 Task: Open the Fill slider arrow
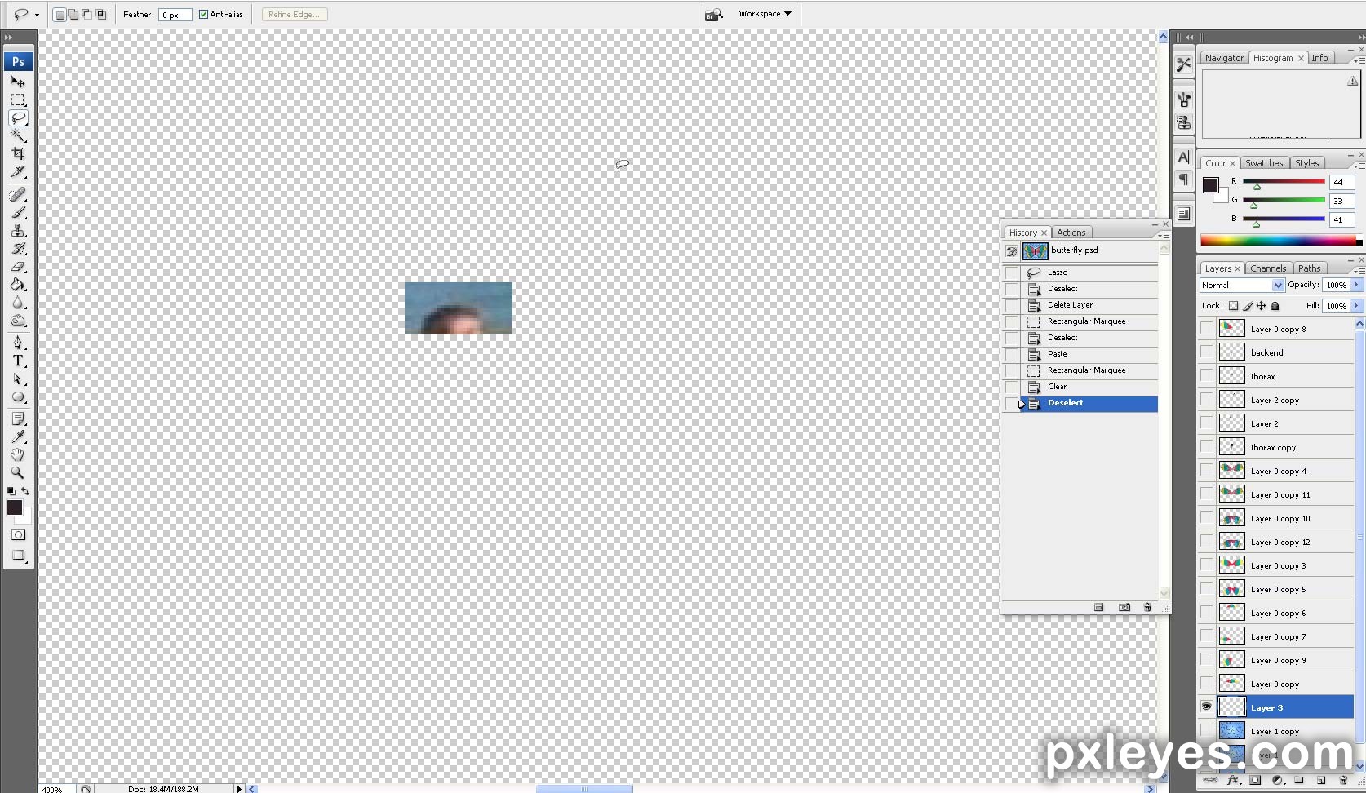coord(1356,306)
